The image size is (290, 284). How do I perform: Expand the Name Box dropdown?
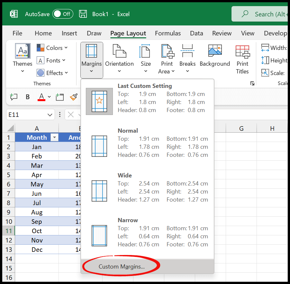coord(50,115)
